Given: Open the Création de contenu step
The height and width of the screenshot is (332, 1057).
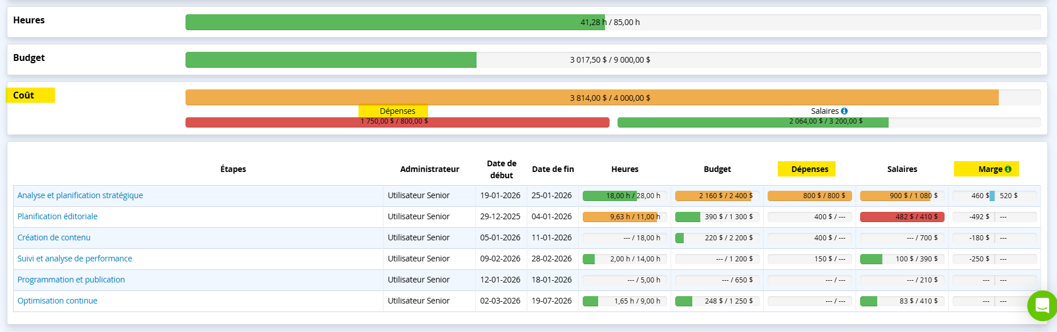Looking at the screenshot, I should [x=54, y=237].
